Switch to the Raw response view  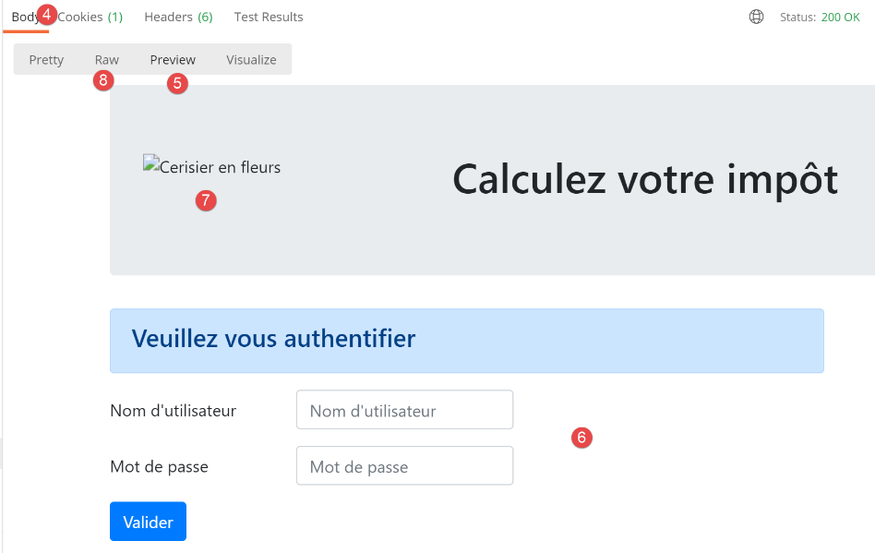[107, 60]
